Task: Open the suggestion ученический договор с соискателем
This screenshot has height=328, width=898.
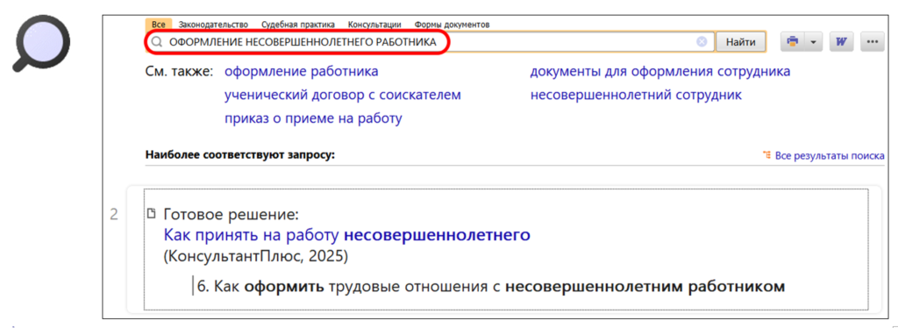Action: (x=343, y=95)
